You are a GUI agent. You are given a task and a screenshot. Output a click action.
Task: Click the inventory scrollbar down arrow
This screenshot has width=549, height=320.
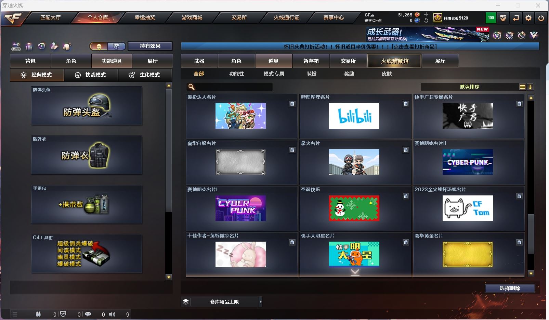531,273
